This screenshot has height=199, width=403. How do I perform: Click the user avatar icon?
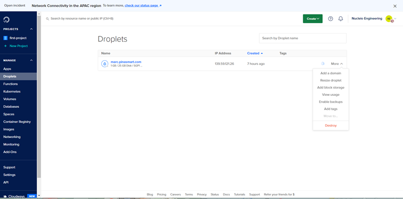point(389,19)
